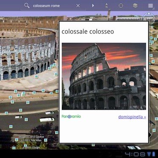The height and width of the screenshot is (158, 158).
Task: Tap the my location target icon
Action: [121, 6]
